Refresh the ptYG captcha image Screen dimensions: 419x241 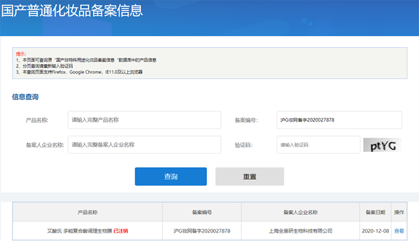coord(382,145)
